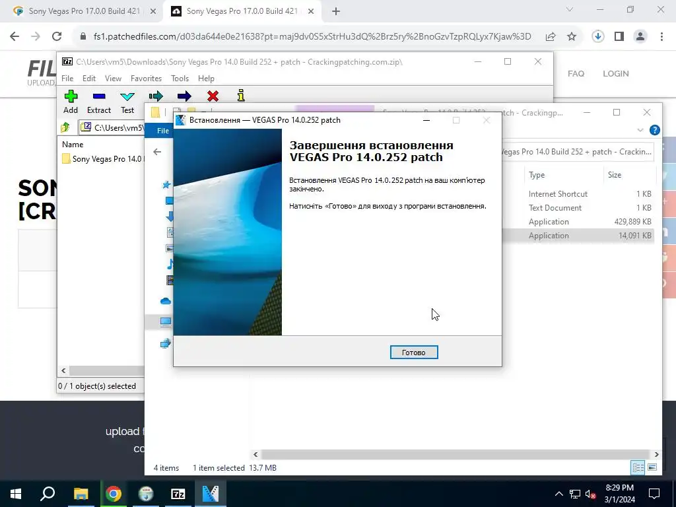Open the View menu in 7-Zip
This screenshot has width=676, height=507.
pos(113,79)
